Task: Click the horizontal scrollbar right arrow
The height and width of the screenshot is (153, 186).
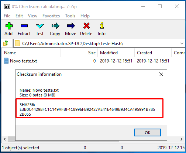Action: 182,139
